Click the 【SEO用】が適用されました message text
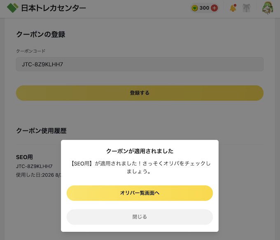This screenshot has width=280, height=240. tap(140, 167)
